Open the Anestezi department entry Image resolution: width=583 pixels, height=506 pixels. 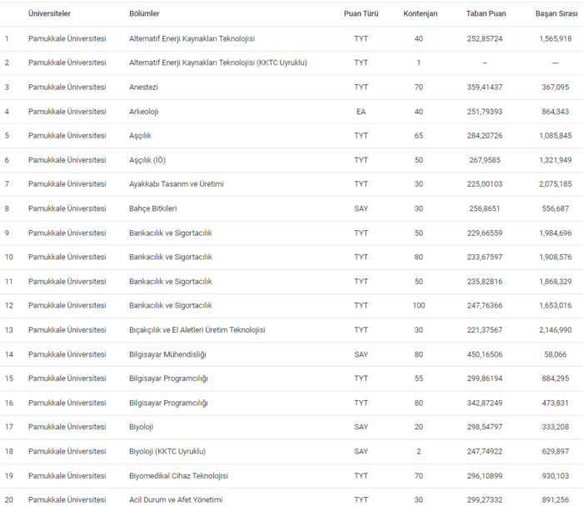pyautogui.click(x=145, y=87)
